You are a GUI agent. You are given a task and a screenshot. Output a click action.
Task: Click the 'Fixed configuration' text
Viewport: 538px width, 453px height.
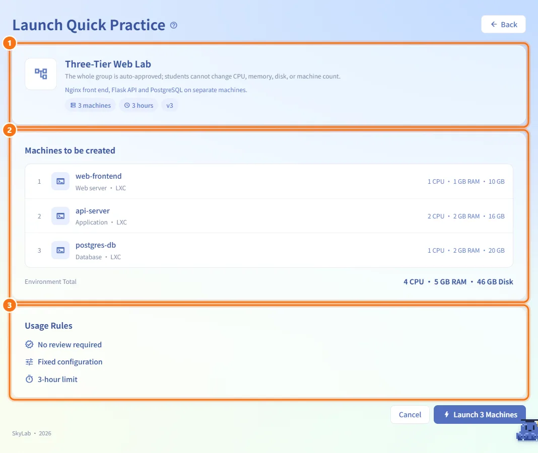[70, 362]
